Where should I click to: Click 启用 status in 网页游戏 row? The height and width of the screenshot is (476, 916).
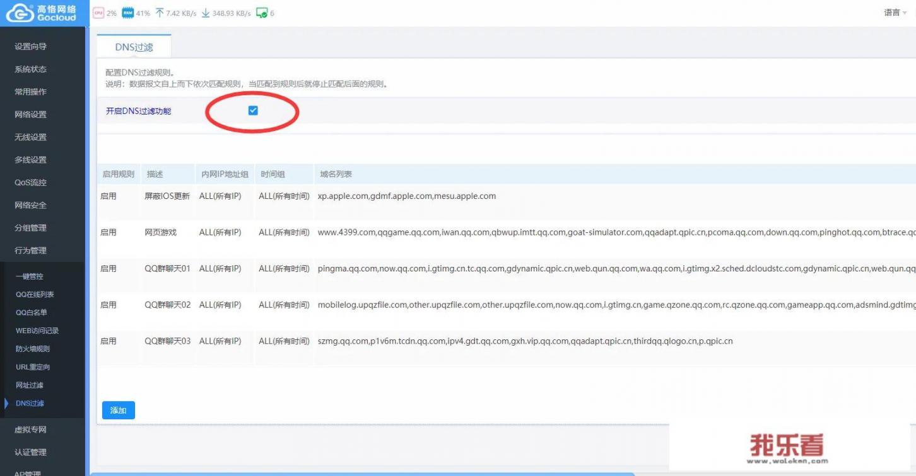click(109, 232)
